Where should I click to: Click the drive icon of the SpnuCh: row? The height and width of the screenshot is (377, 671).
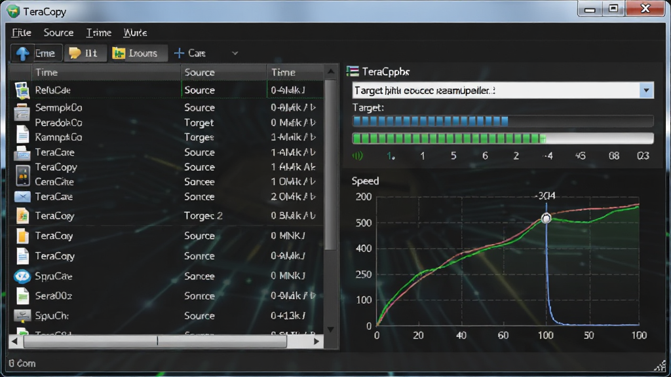[22, 316]
